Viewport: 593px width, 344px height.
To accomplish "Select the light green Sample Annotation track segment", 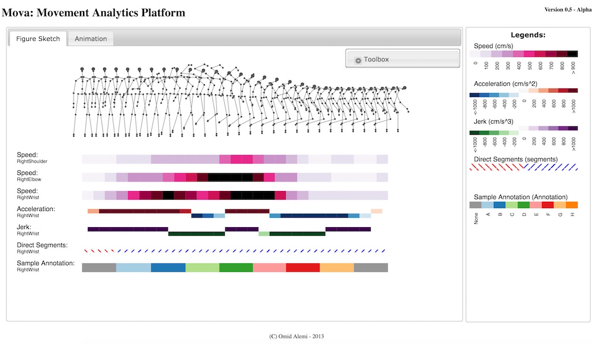I will tap(202, 267).
